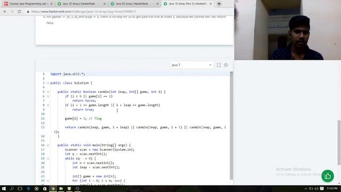This screenshot has width=341, height=192.
Task: Open the Microsoft Store taskbar icon
Action: click(45, 188)
